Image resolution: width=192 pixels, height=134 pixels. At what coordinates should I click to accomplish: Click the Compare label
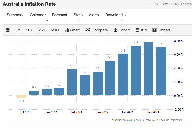coord(100,30)
